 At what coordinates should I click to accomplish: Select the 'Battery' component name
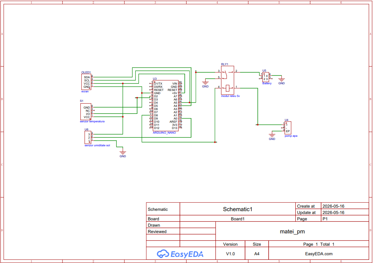[x=267, y=84]
